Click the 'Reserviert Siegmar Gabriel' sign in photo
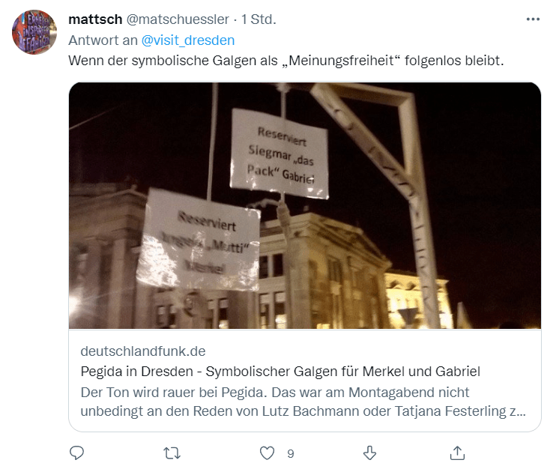Screen dimensions: 556x472 [x=279, y=154]
